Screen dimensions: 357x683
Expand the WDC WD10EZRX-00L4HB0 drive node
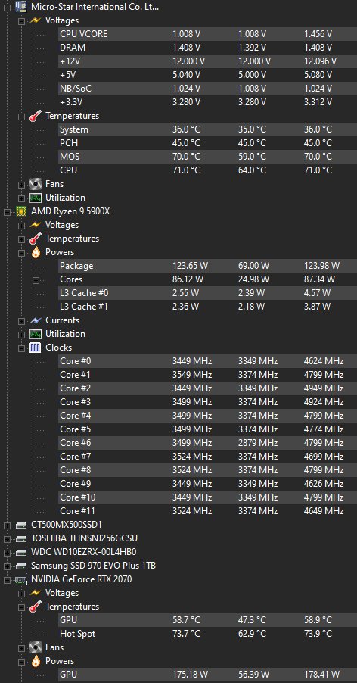point(7,552)
